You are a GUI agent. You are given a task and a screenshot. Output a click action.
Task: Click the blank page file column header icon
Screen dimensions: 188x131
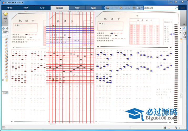tap(7, 36)
